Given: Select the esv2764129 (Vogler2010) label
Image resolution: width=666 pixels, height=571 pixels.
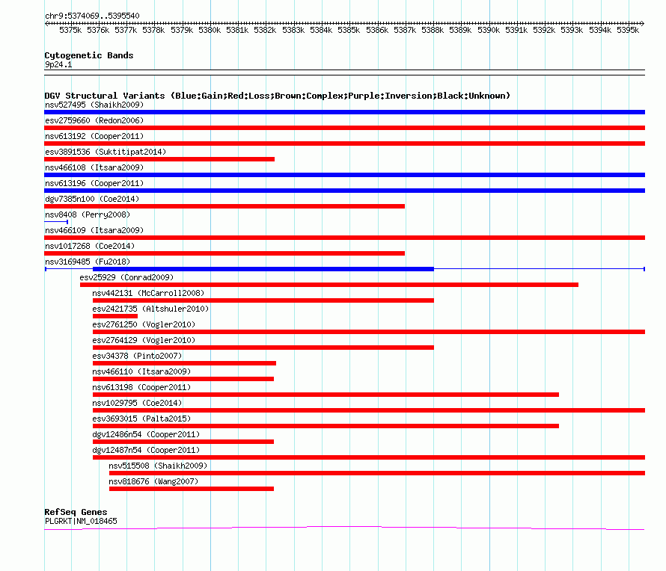Looking at the screenshot, I should point(144,340).
